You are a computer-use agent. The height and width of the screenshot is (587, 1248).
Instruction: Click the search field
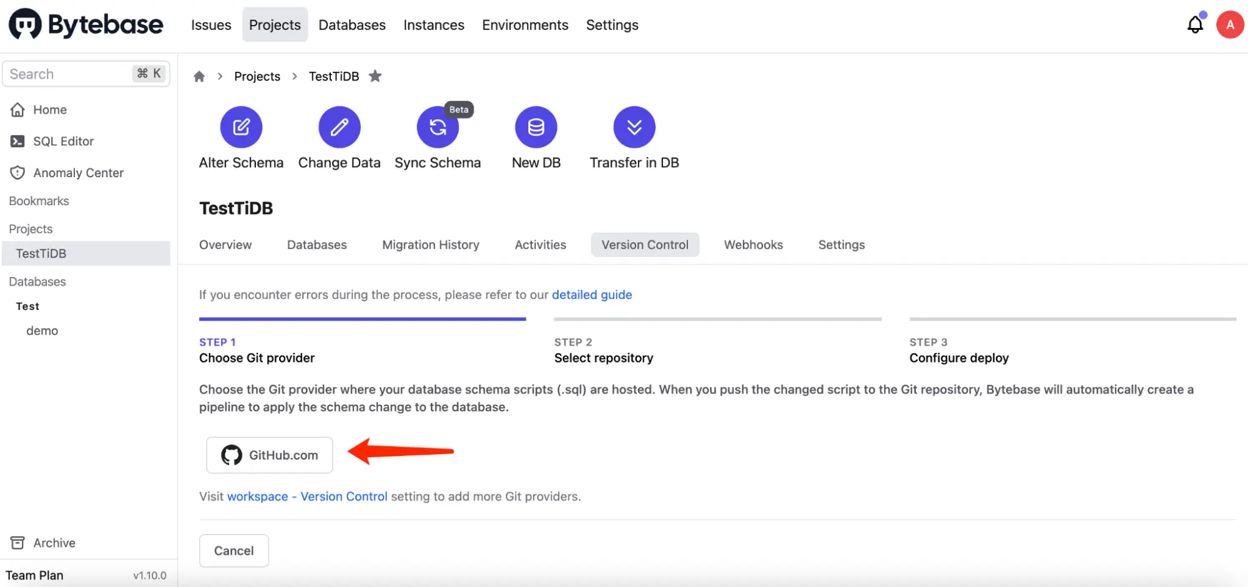pos(69,73)
